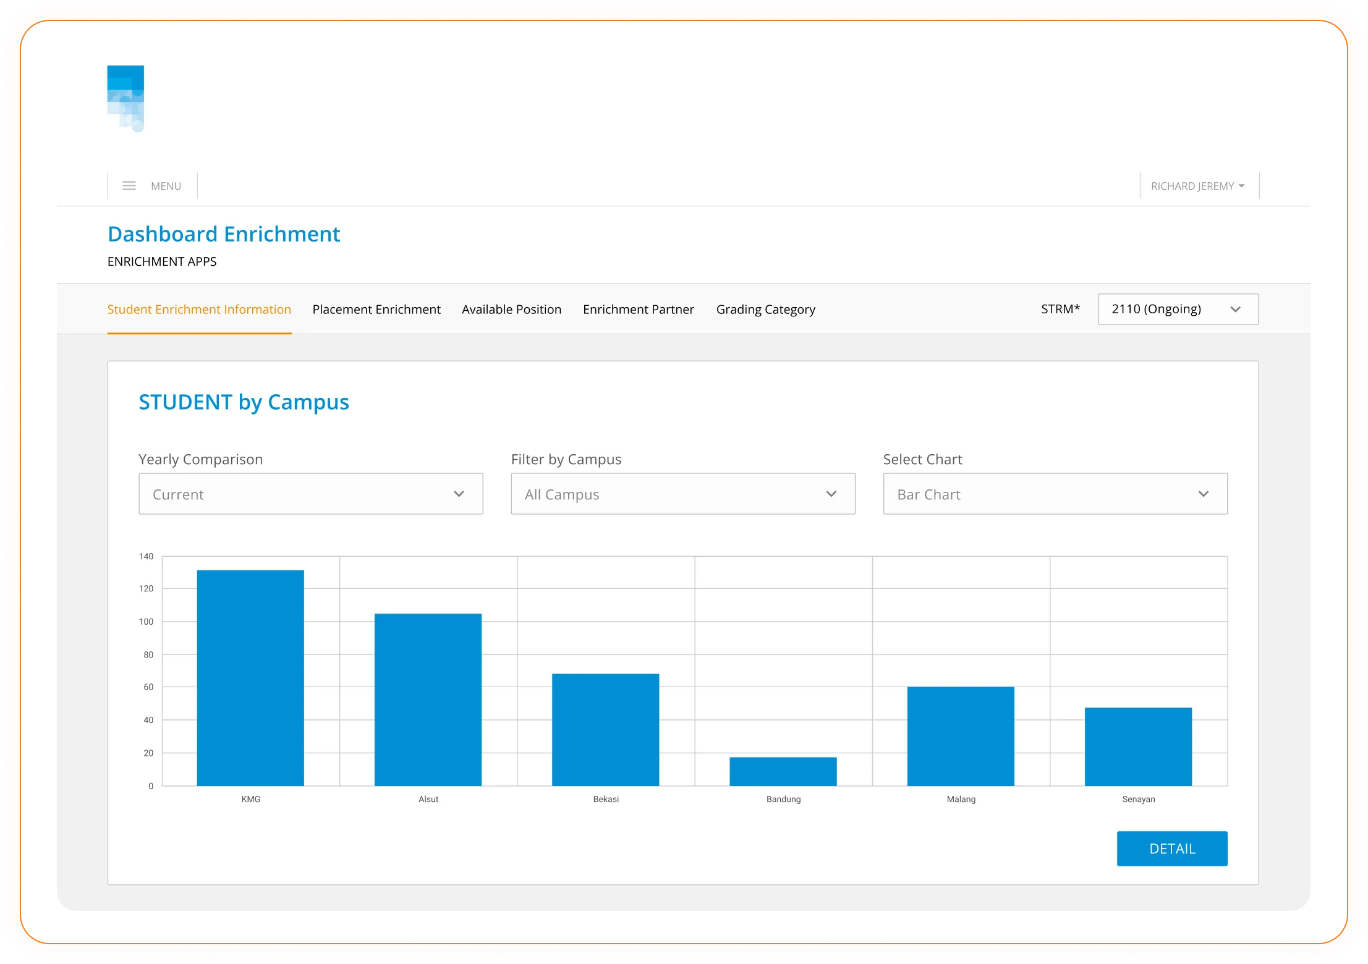
Task: Click the Filter by Campus chevron arrow
Action: [831, 494]
